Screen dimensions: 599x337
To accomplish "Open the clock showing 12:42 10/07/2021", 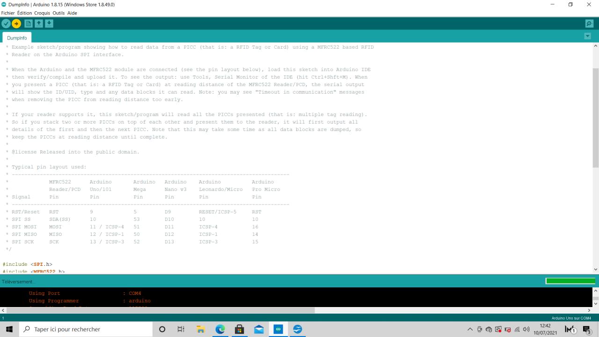I will [545, 330].
